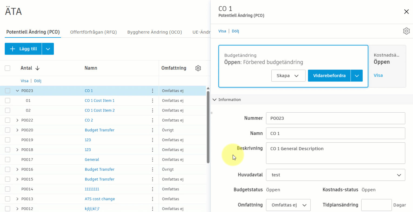
Task: Click inside the Beskrivning text field
Action: click(335, 153)
